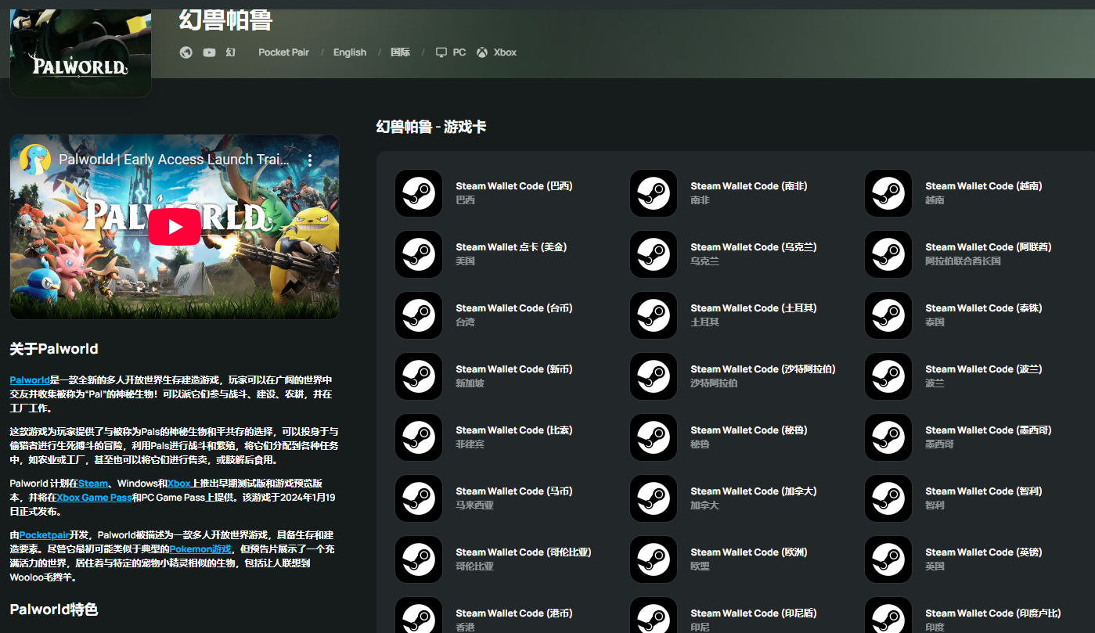The height and width of the screenshot is (633, 1095).
Task: Click the Steam icon for Wallet Code (秘鲁)
Action: point(654,437)
